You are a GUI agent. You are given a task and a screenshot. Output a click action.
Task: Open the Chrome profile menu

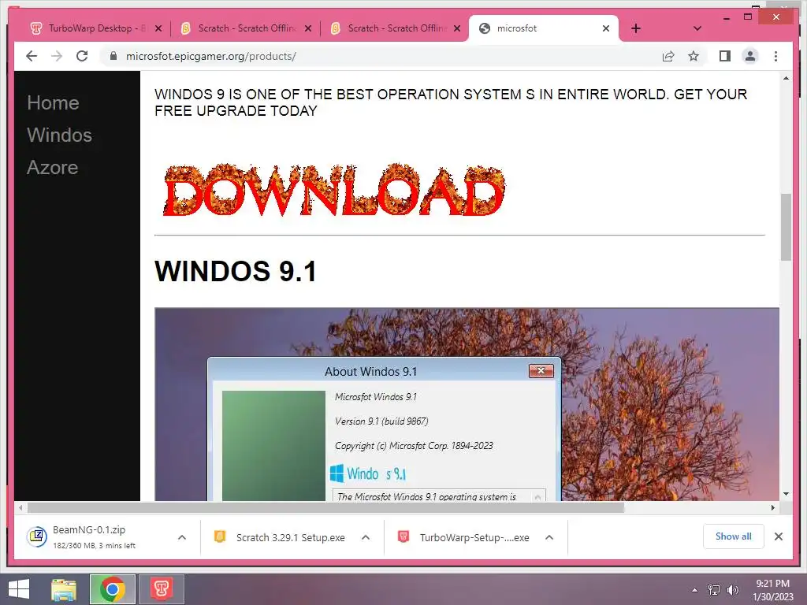tap(750, 56)
